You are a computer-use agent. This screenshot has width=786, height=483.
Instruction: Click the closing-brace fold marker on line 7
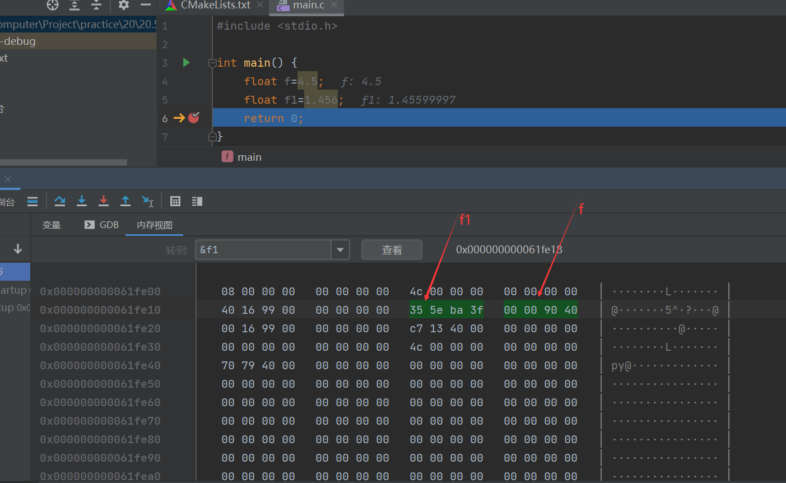(x=212, y=136)
